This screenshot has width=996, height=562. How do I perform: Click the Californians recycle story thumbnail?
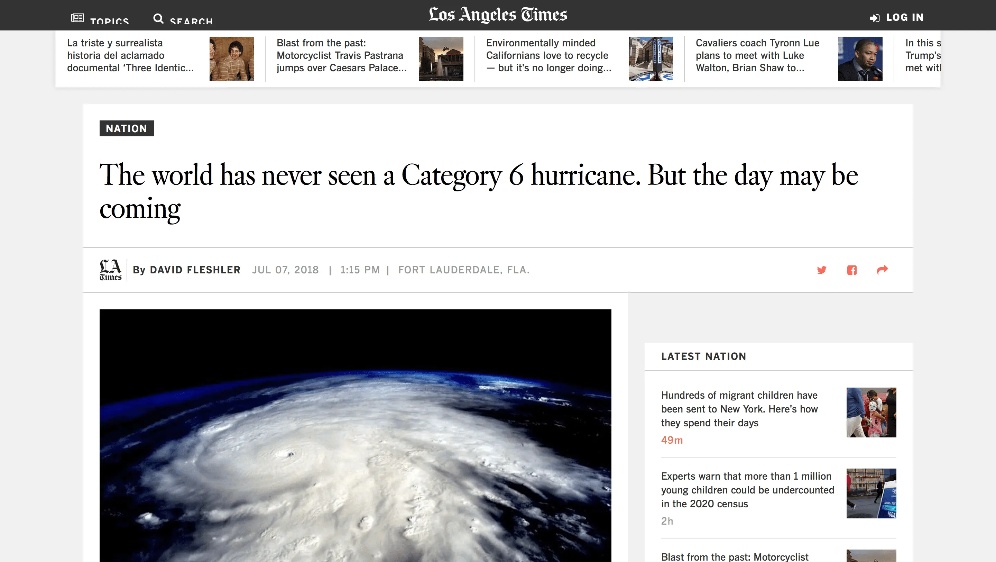click(650, 59)
